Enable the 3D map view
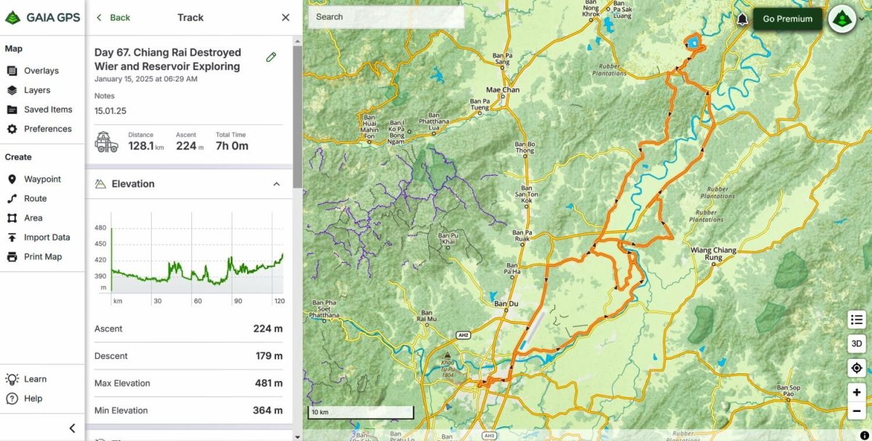 coord(856,344)
